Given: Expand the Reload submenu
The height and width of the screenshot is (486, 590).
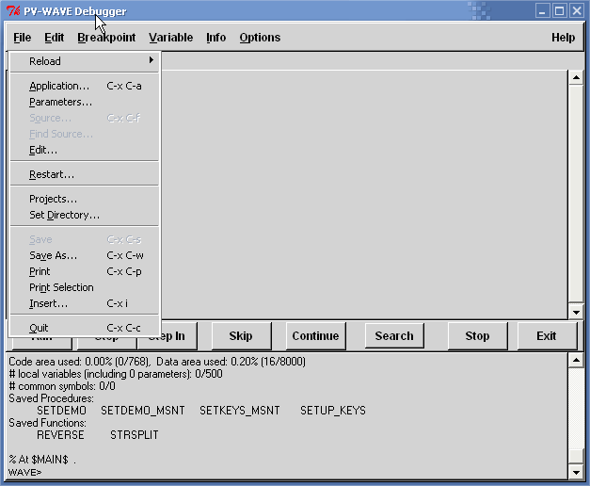Looking at the screenshot, I should 85,61.
